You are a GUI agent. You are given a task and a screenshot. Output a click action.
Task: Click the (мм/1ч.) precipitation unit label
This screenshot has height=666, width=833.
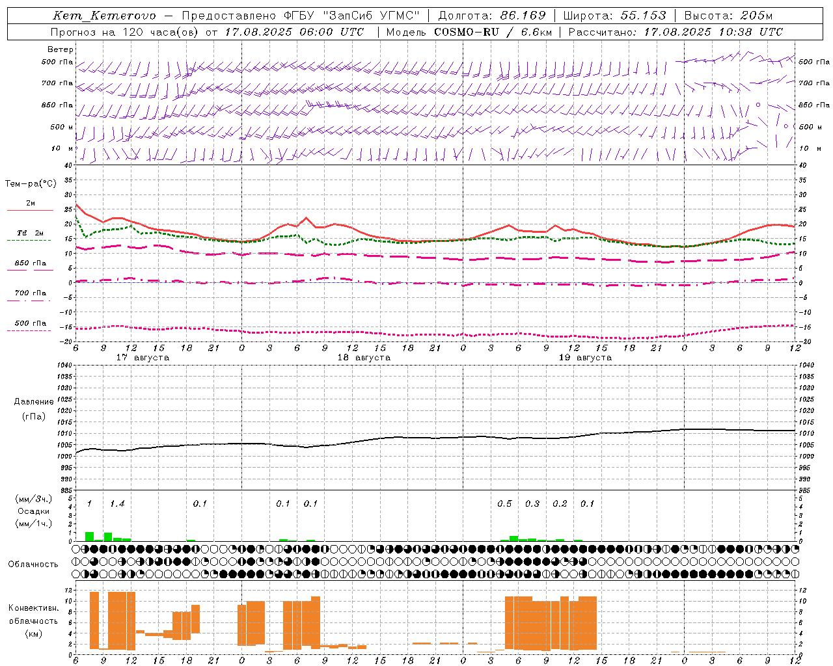(33, 524)
